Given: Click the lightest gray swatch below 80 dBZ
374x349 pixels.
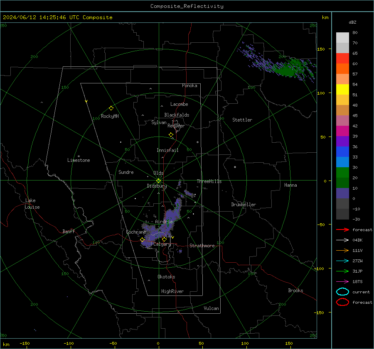Looking at the screenshot, I should coord(342,38).
